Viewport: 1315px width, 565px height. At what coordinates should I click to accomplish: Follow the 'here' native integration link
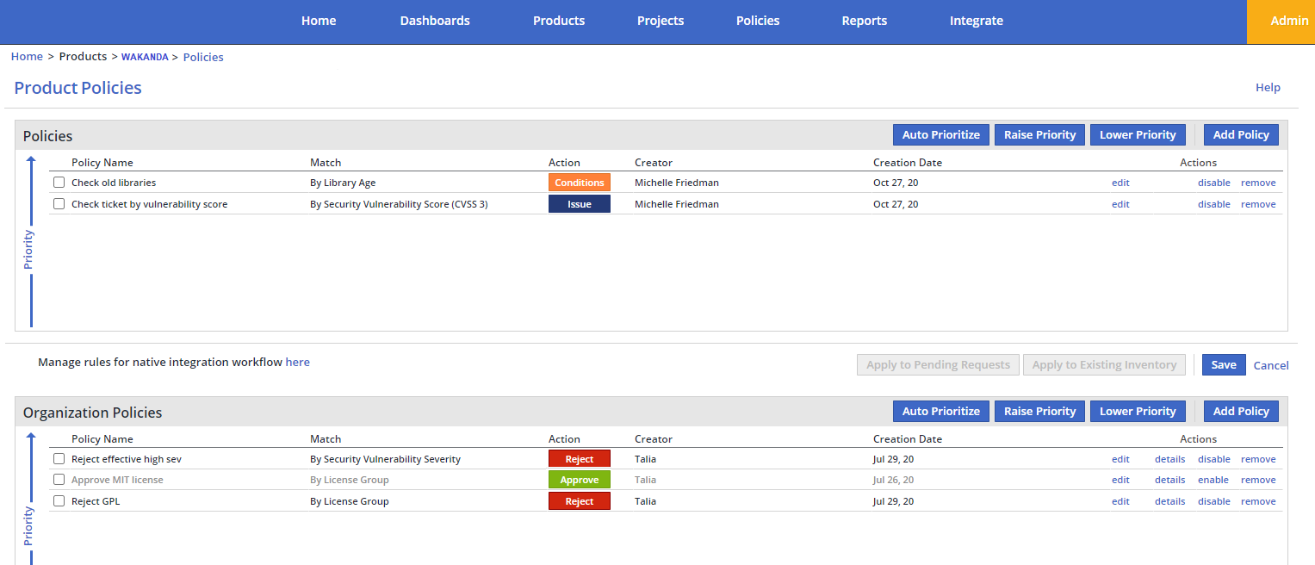[x=297, y=363]
